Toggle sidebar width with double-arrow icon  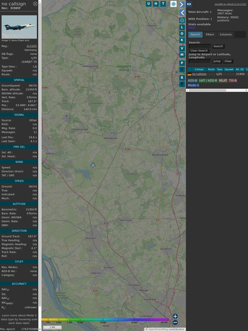tap(189, 4)
